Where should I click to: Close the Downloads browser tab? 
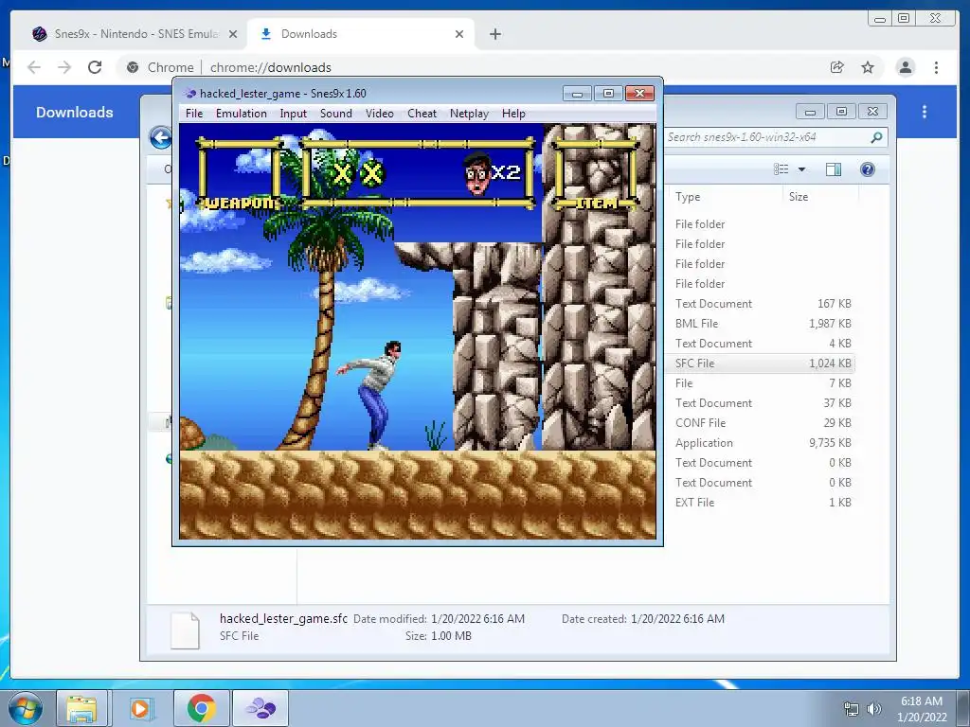coord(459,34)
